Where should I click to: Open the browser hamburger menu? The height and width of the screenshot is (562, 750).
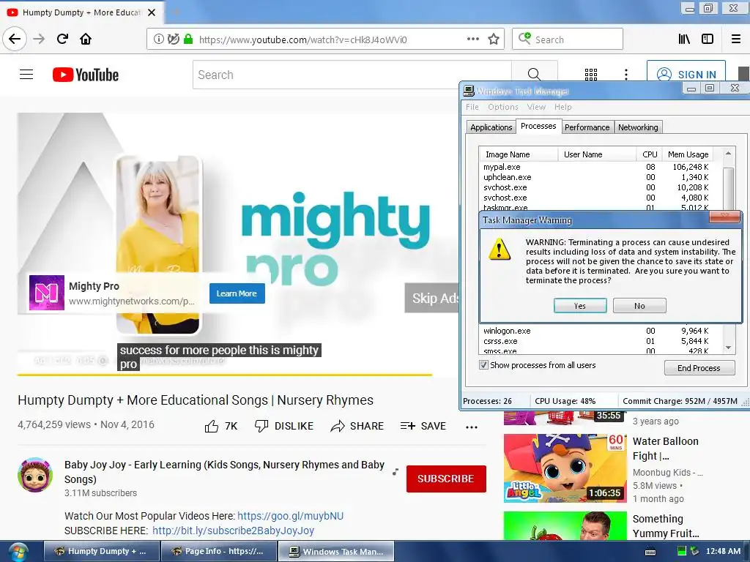736,40
